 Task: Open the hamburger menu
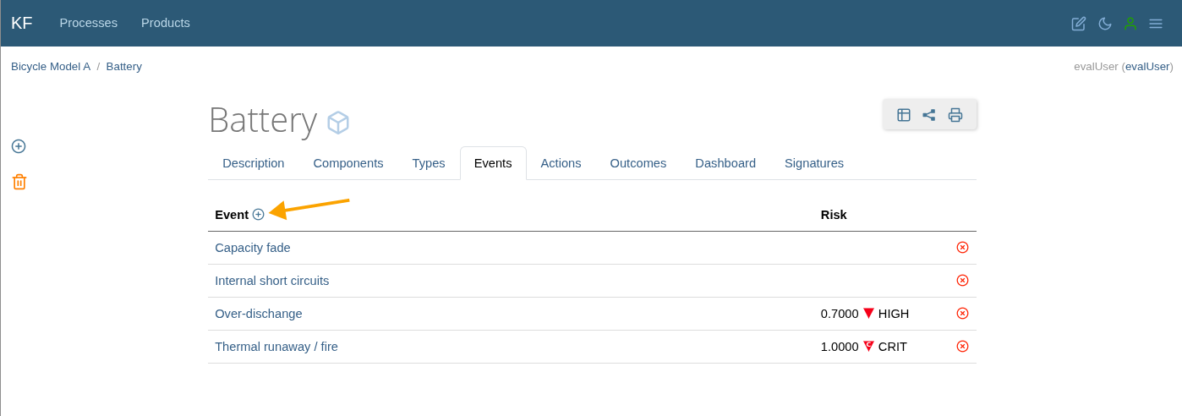1155,24
